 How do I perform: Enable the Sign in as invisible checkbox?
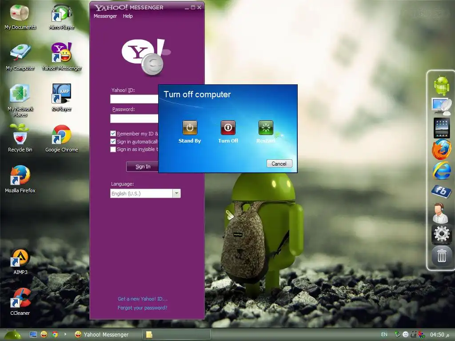[x=113, y=149]
